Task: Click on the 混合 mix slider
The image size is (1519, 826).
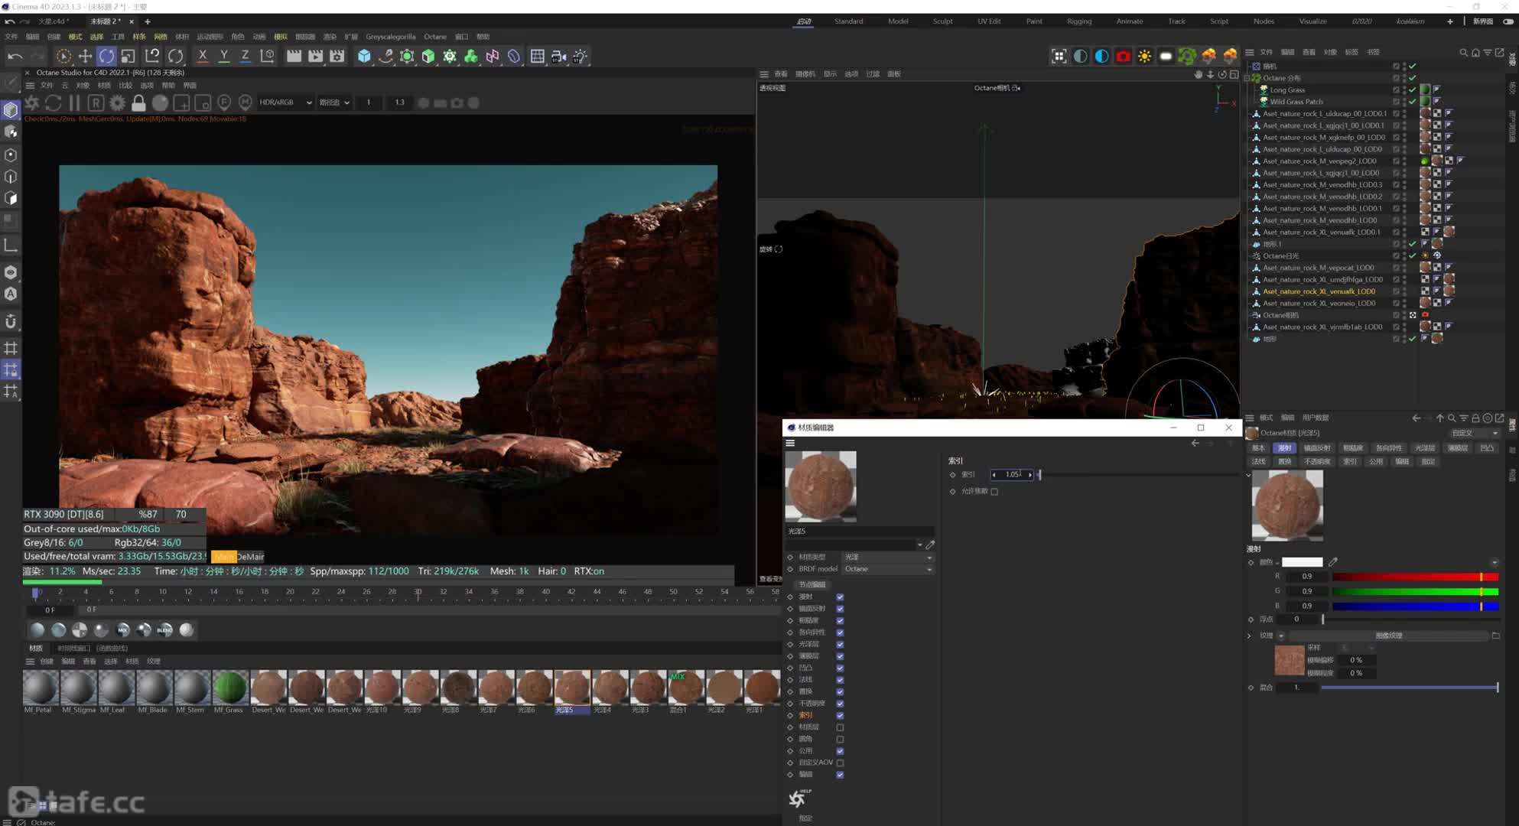Action: 1409,688
